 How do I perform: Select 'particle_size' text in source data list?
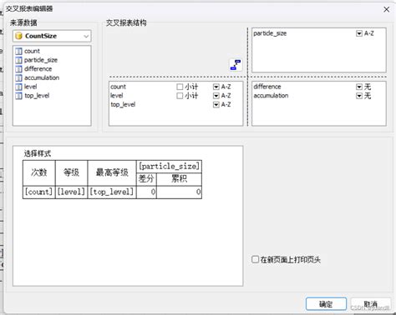(41, 60)
